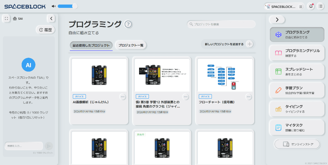Click the fullscreen icon in SAI panel
This screenshot has height=165, width=328.
(6, 19)
